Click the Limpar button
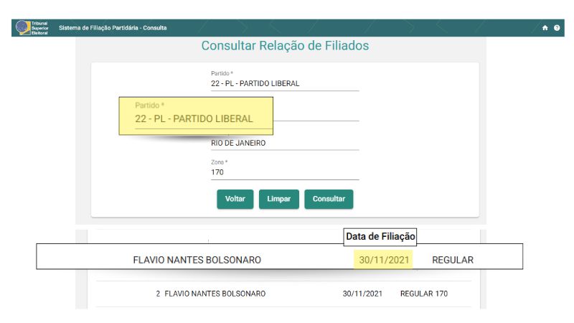Screen dimensions: 574x323 click(x=279, y=199)
